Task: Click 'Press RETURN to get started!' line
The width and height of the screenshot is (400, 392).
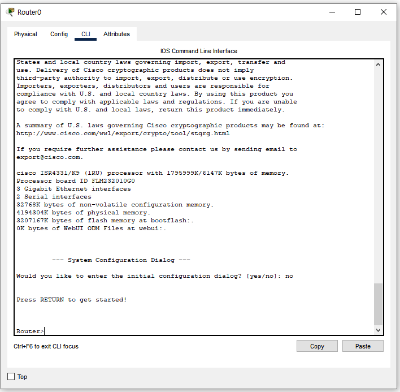Action: point(72,300)
